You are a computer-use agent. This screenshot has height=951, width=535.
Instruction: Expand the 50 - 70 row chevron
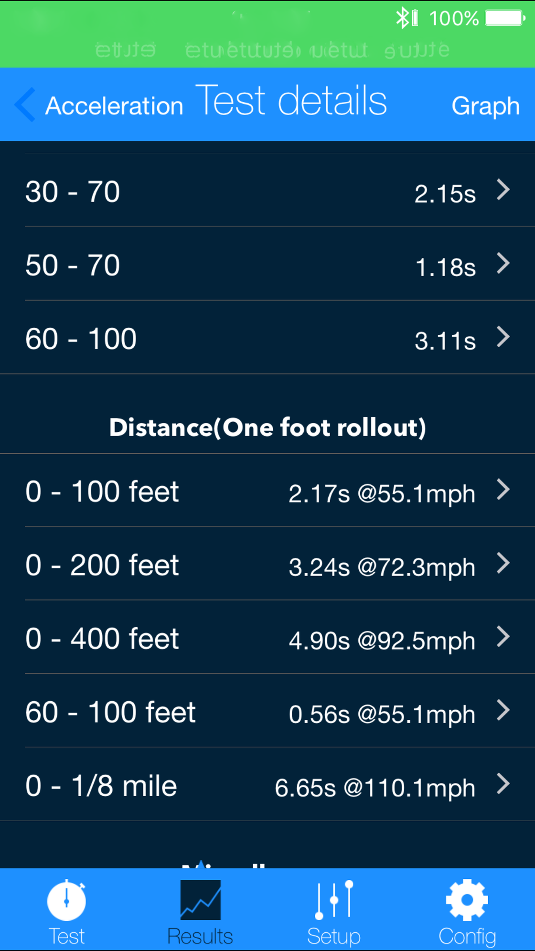[503, 264]
